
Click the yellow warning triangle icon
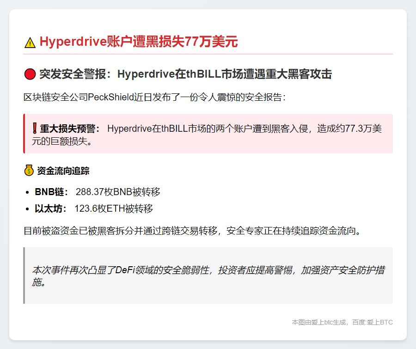pyautogui.click(x=30, y=43)
